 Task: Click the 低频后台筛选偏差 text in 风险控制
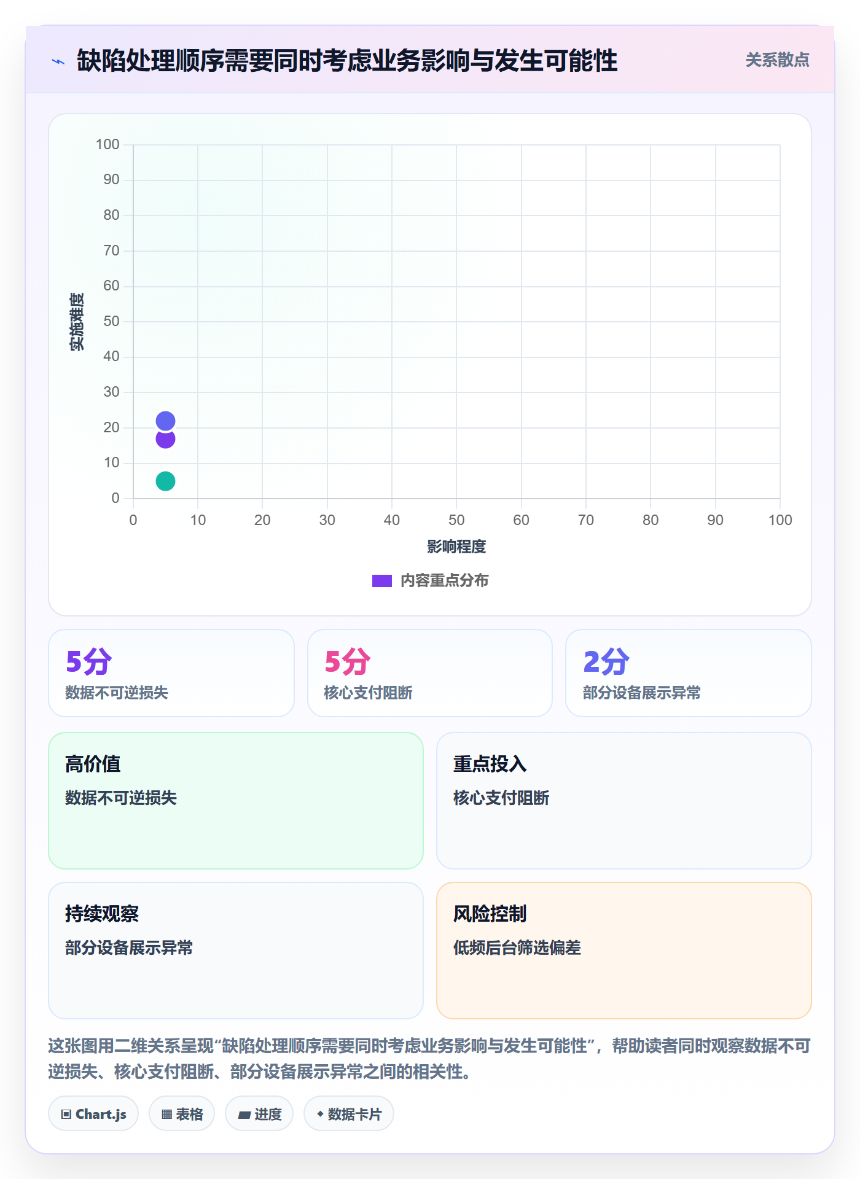click(517, 947)
